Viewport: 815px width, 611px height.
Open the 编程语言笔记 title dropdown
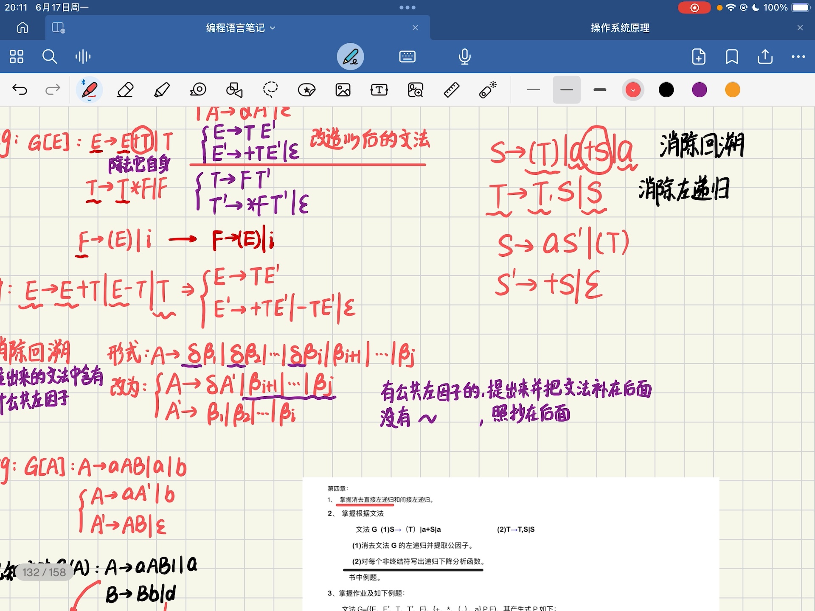click(273, 28)
